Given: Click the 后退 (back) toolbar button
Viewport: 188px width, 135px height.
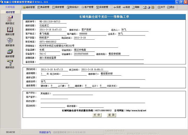Looking at the screenshot, I should click(117, 7).
